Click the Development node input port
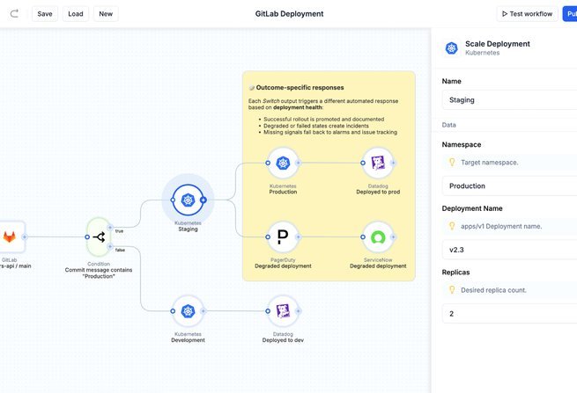The image size is (577, 393). click(173, 311)
